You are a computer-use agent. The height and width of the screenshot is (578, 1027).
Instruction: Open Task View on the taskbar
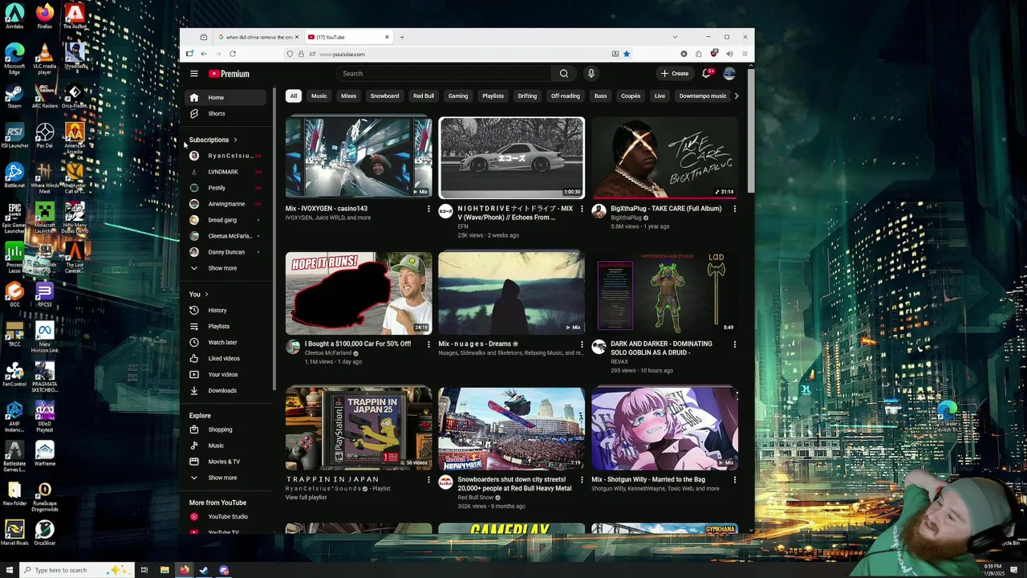coord(144,570)
